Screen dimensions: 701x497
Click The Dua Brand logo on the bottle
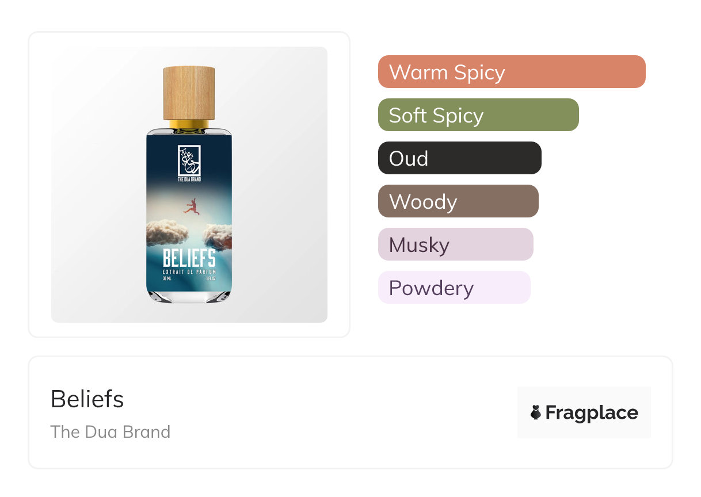[189, 161]
